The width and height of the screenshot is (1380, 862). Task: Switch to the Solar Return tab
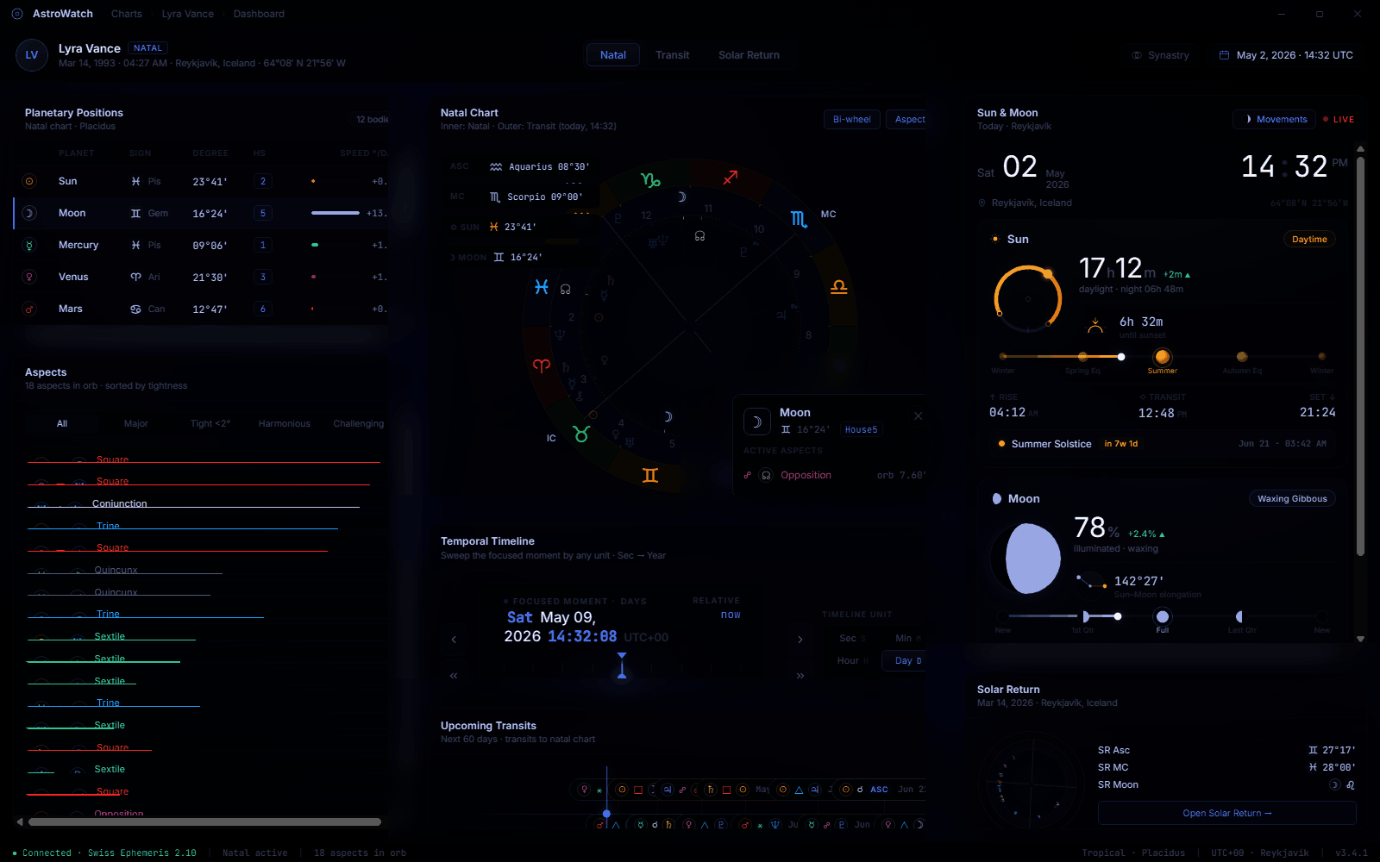[749, 55]
